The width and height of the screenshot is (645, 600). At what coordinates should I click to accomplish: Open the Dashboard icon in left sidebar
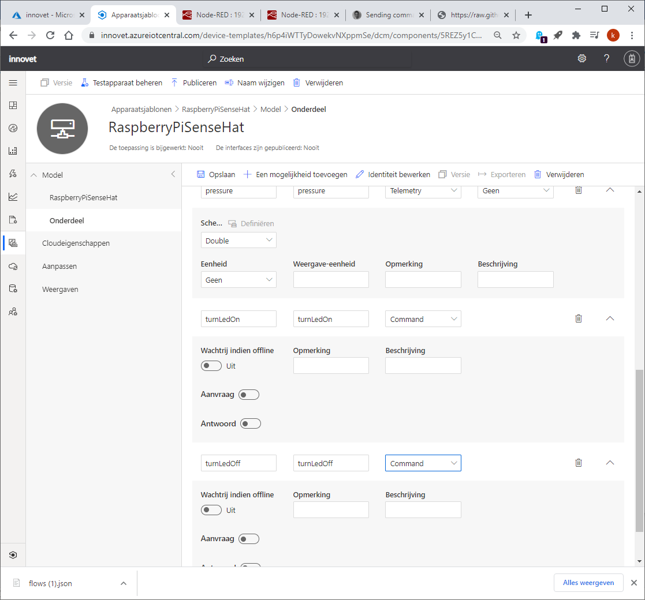pyautogui.click(x=13, y=106)
